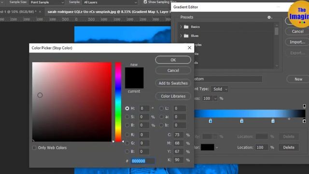Image resolution: width=309 pixels, height=174 pixels.
Task: Click the G green value field
Action: point(144,143)
